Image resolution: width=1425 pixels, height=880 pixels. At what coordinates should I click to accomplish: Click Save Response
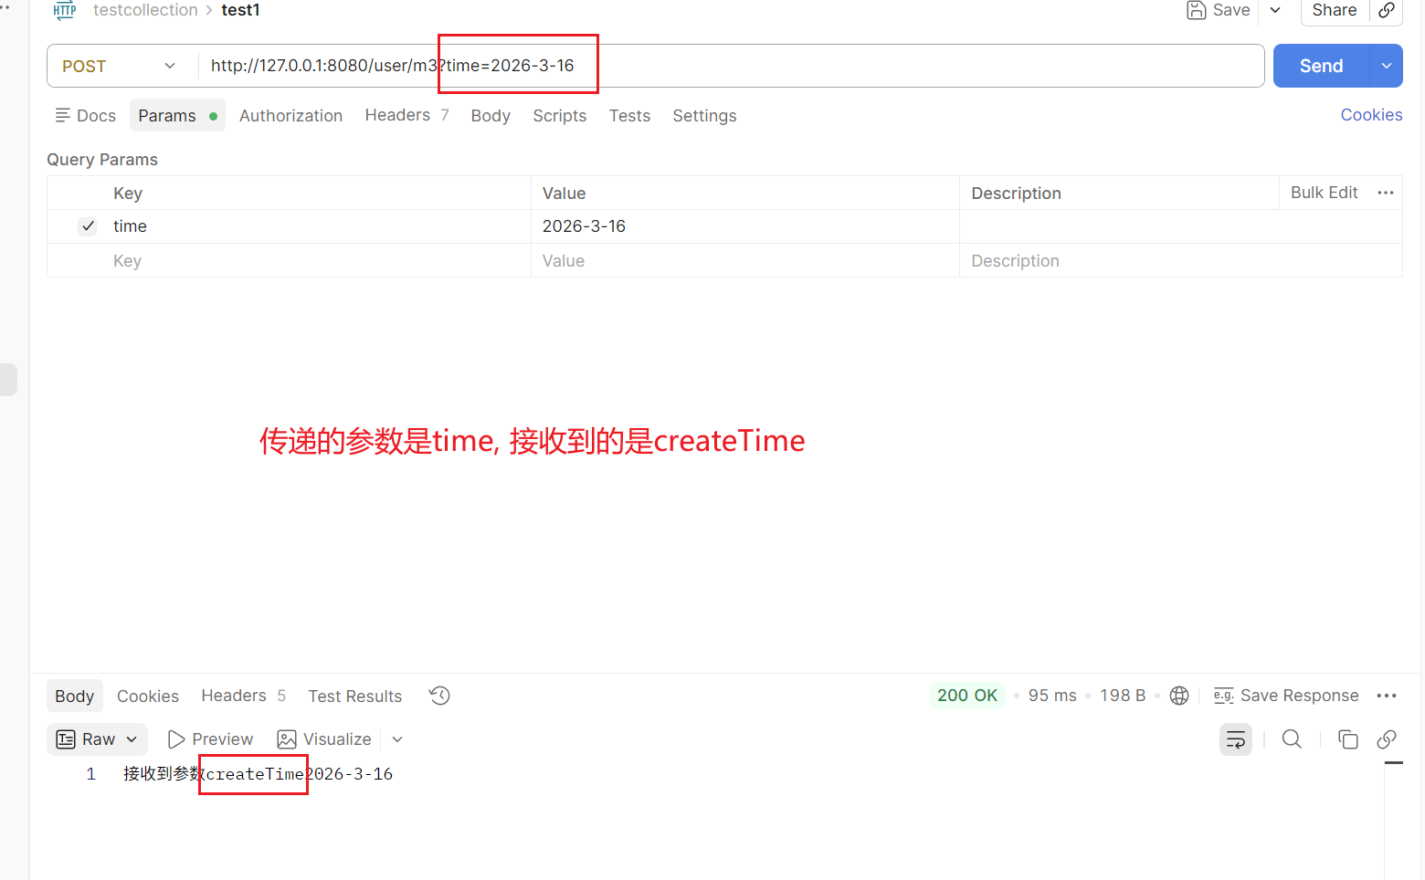(x=1286, y=696)
